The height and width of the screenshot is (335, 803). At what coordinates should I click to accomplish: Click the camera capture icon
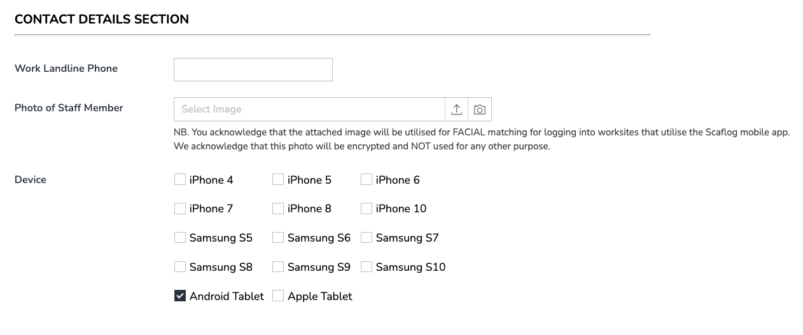480,109
